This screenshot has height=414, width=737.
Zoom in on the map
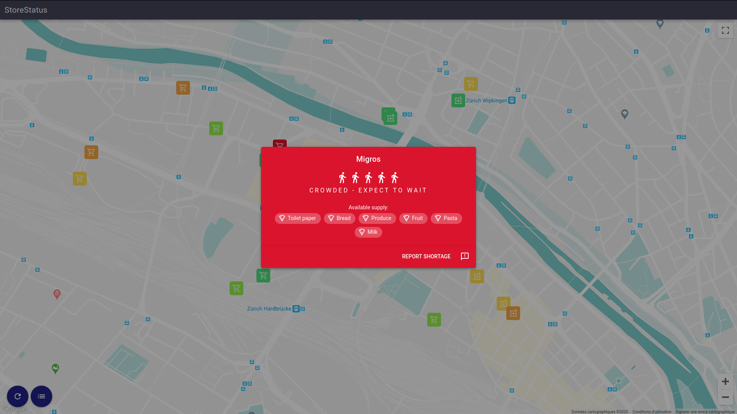[x=725, y=381]
